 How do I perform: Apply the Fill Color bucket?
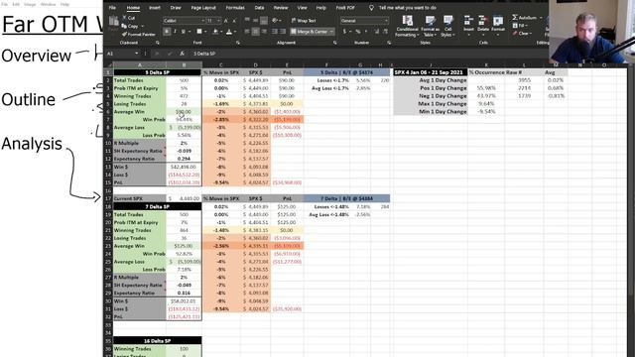pyautogui.click(x=215, y=32)
